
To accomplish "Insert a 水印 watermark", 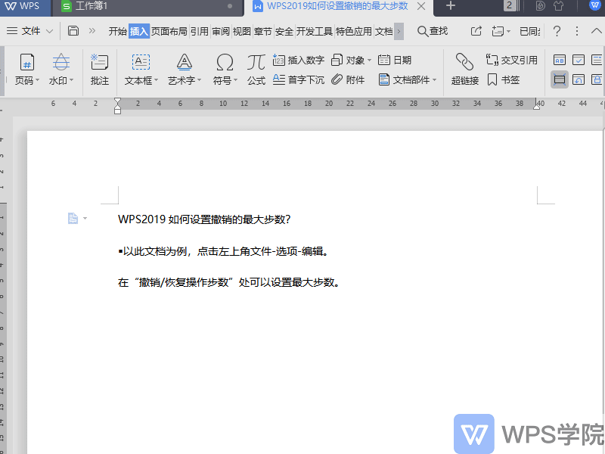I will coord(60,68).
